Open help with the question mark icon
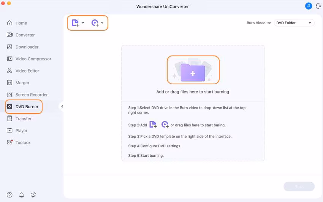 point(9,195)
